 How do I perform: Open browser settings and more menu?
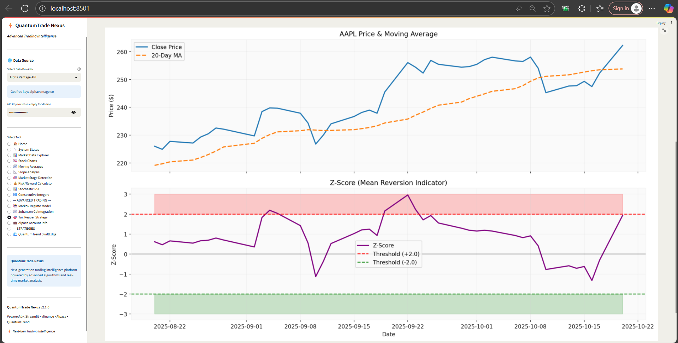tap(652, 8)
